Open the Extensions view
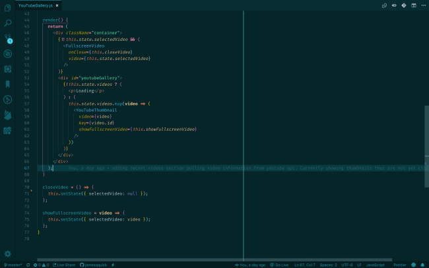 8,69
